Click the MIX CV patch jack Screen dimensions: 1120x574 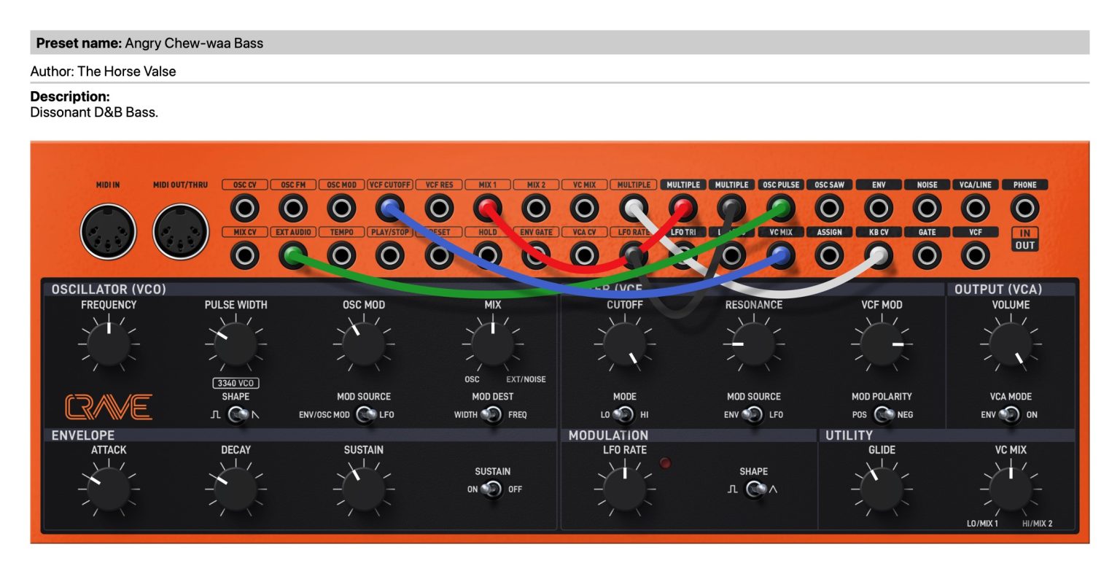244,256
